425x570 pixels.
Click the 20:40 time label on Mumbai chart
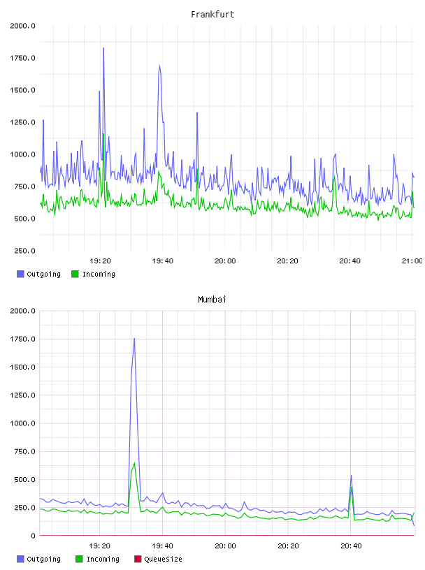351,546
